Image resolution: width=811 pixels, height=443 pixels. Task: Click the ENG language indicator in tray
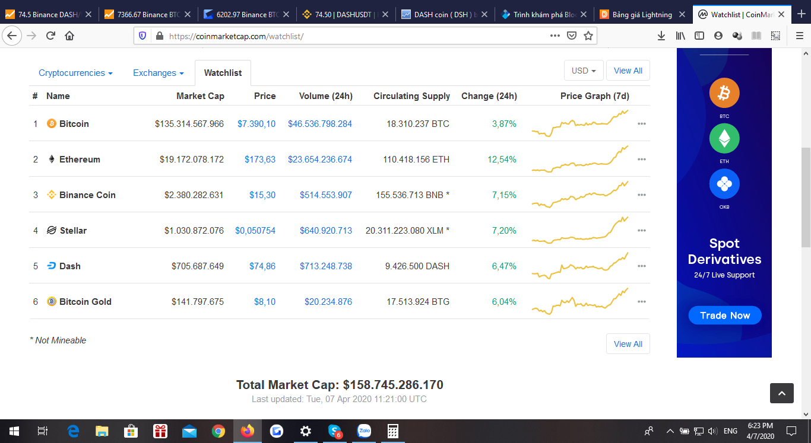pos(731,431)
